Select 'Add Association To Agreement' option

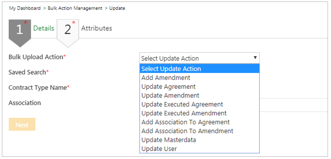pos(185,122)
